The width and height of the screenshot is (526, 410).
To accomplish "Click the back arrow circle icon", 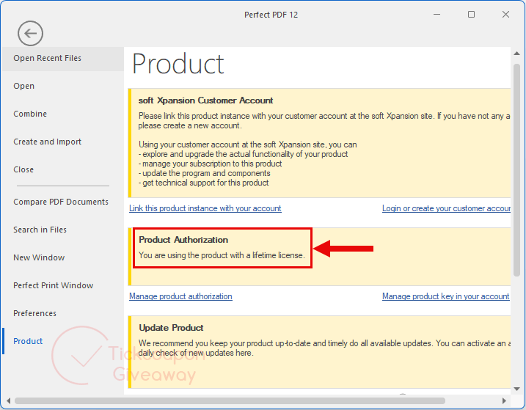I will [x=30, y=33].
